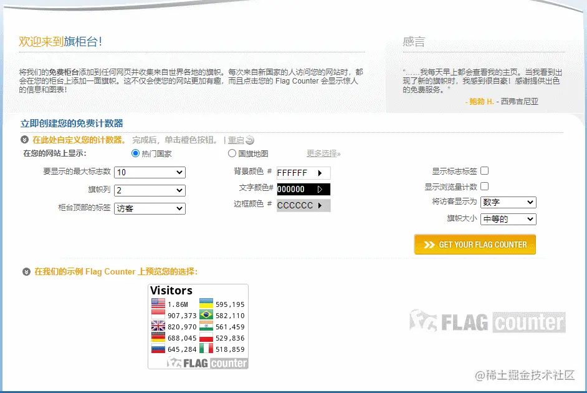Click the 907,373 visitor count

click(182, 316)
